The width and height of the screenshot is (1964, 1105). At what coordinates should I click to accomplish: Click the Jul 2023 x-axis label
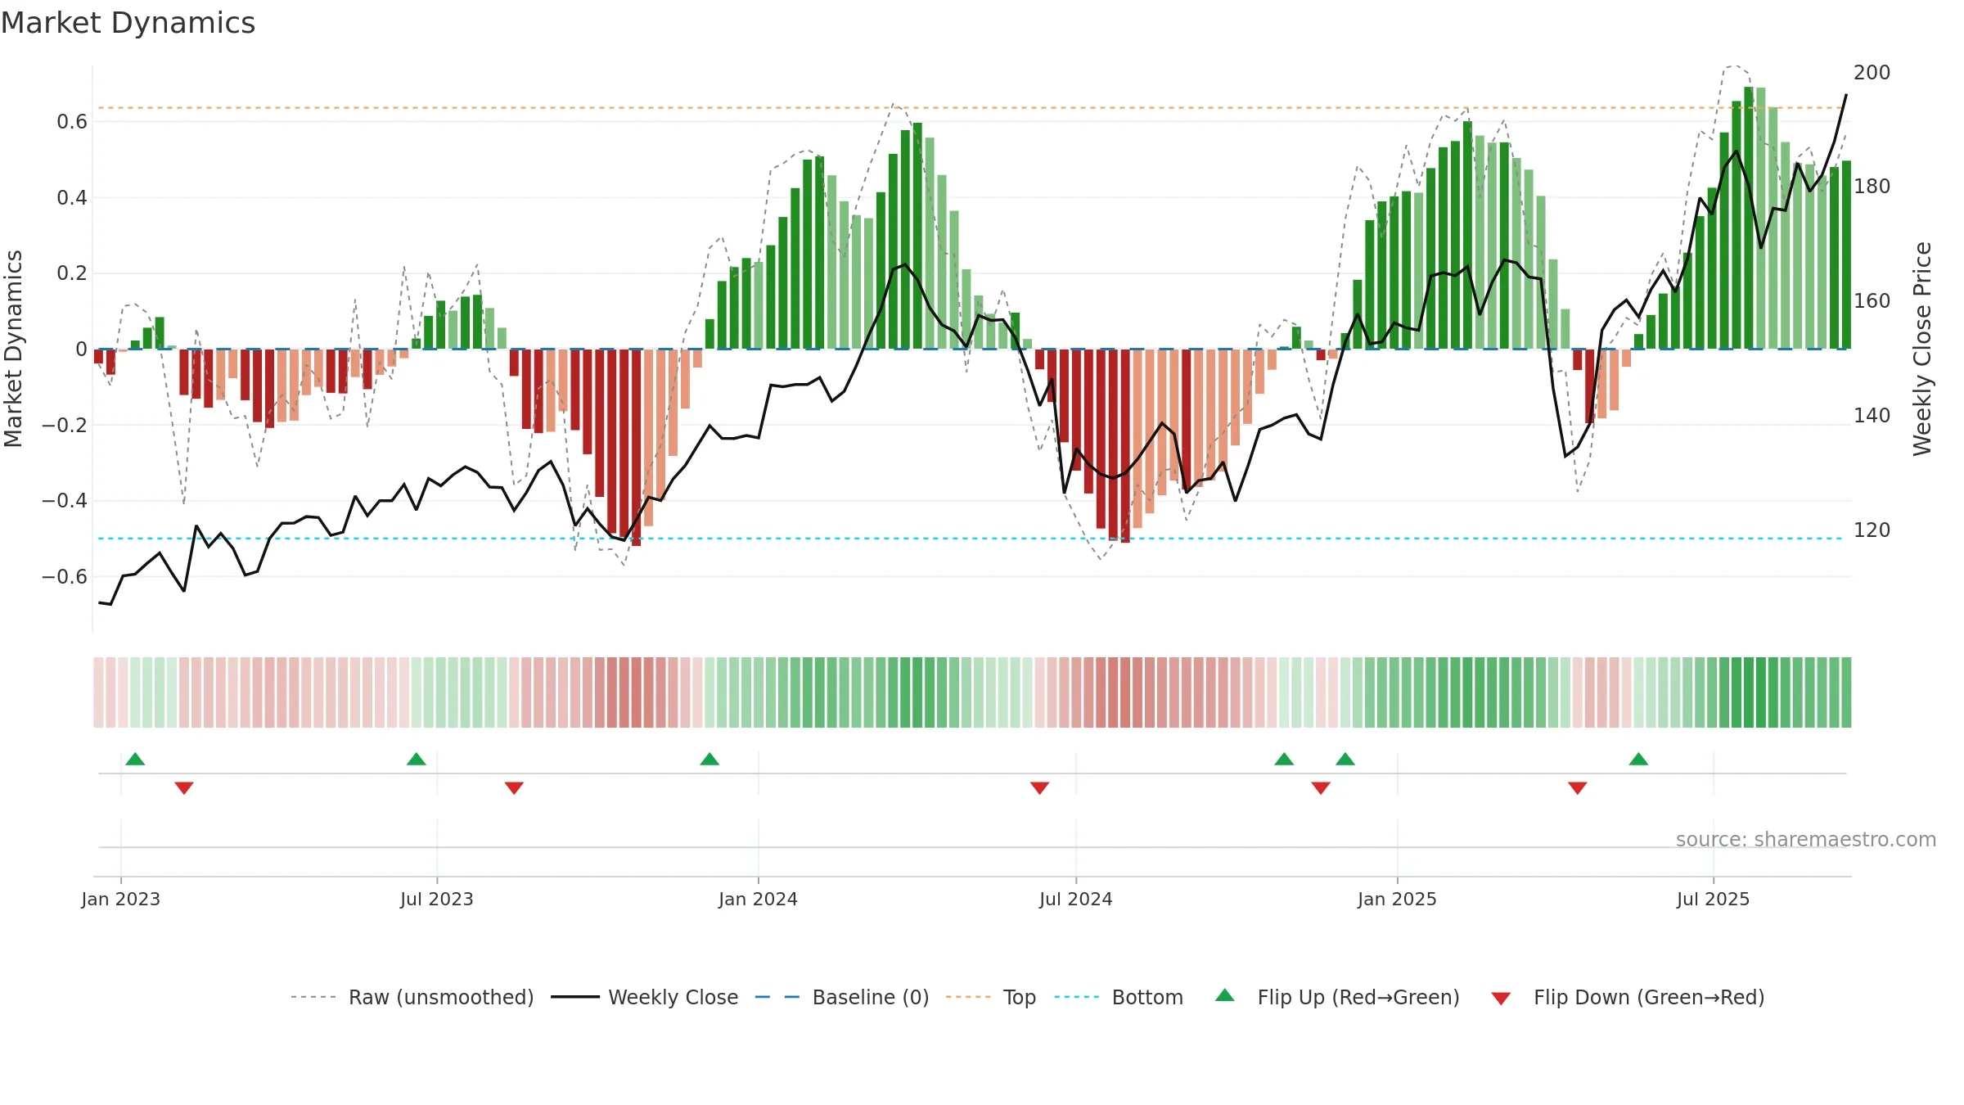(x=437, y=899)
